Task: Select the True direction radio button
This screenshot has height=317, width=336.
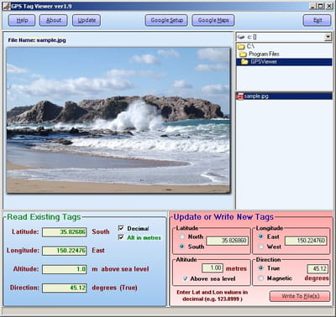Action: [x=260, y=268]
